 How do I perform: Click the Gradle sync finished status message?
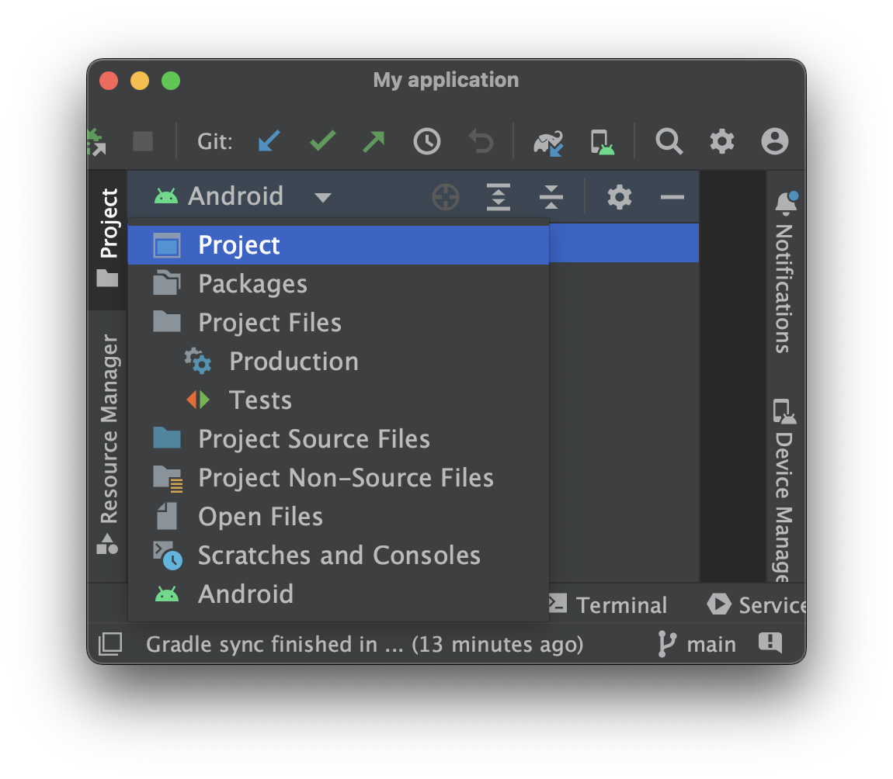[x=364, y=644]
